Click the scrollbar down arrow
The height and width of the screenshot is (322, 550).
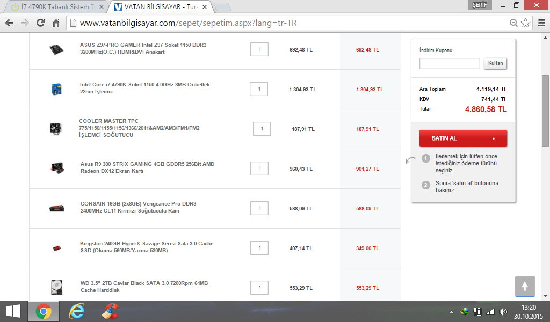coord(545,296)
